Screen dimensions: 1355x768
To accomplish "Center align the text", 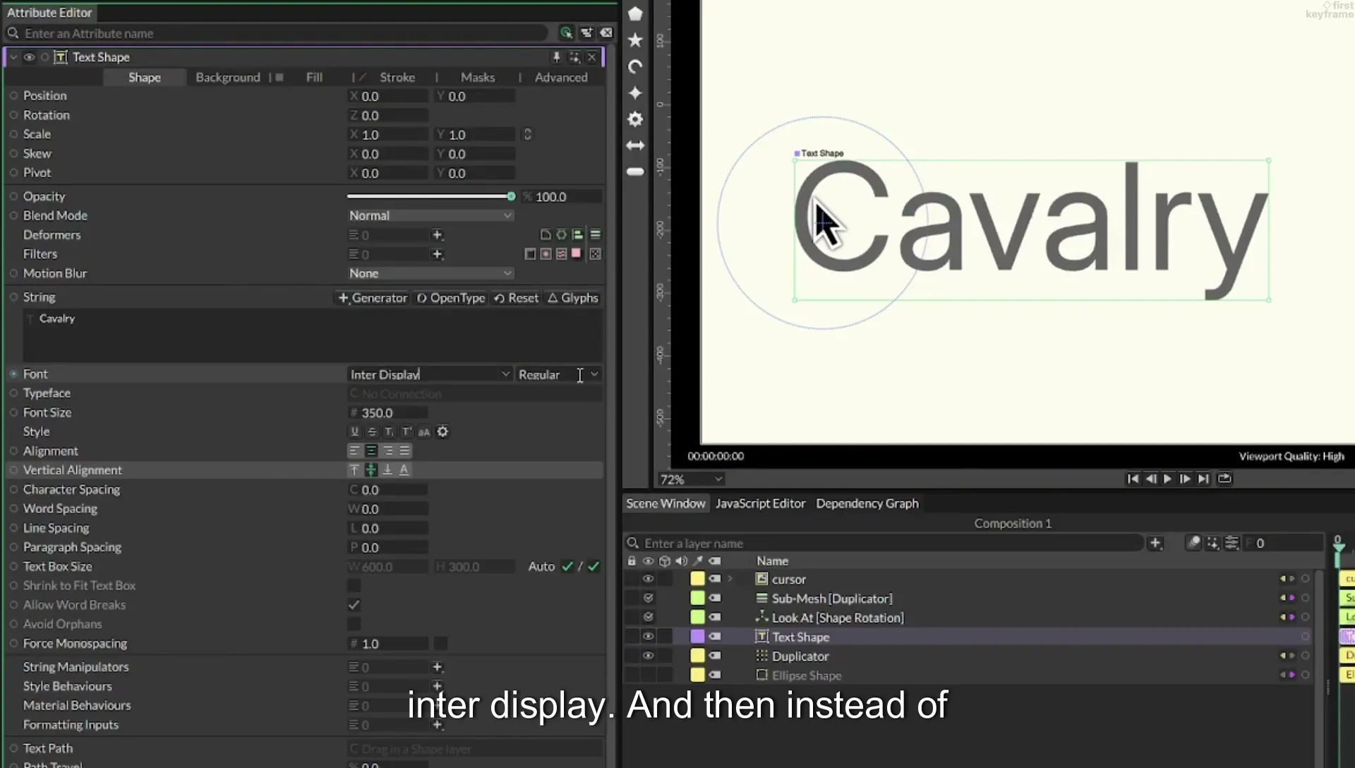I will click(371, 450).
